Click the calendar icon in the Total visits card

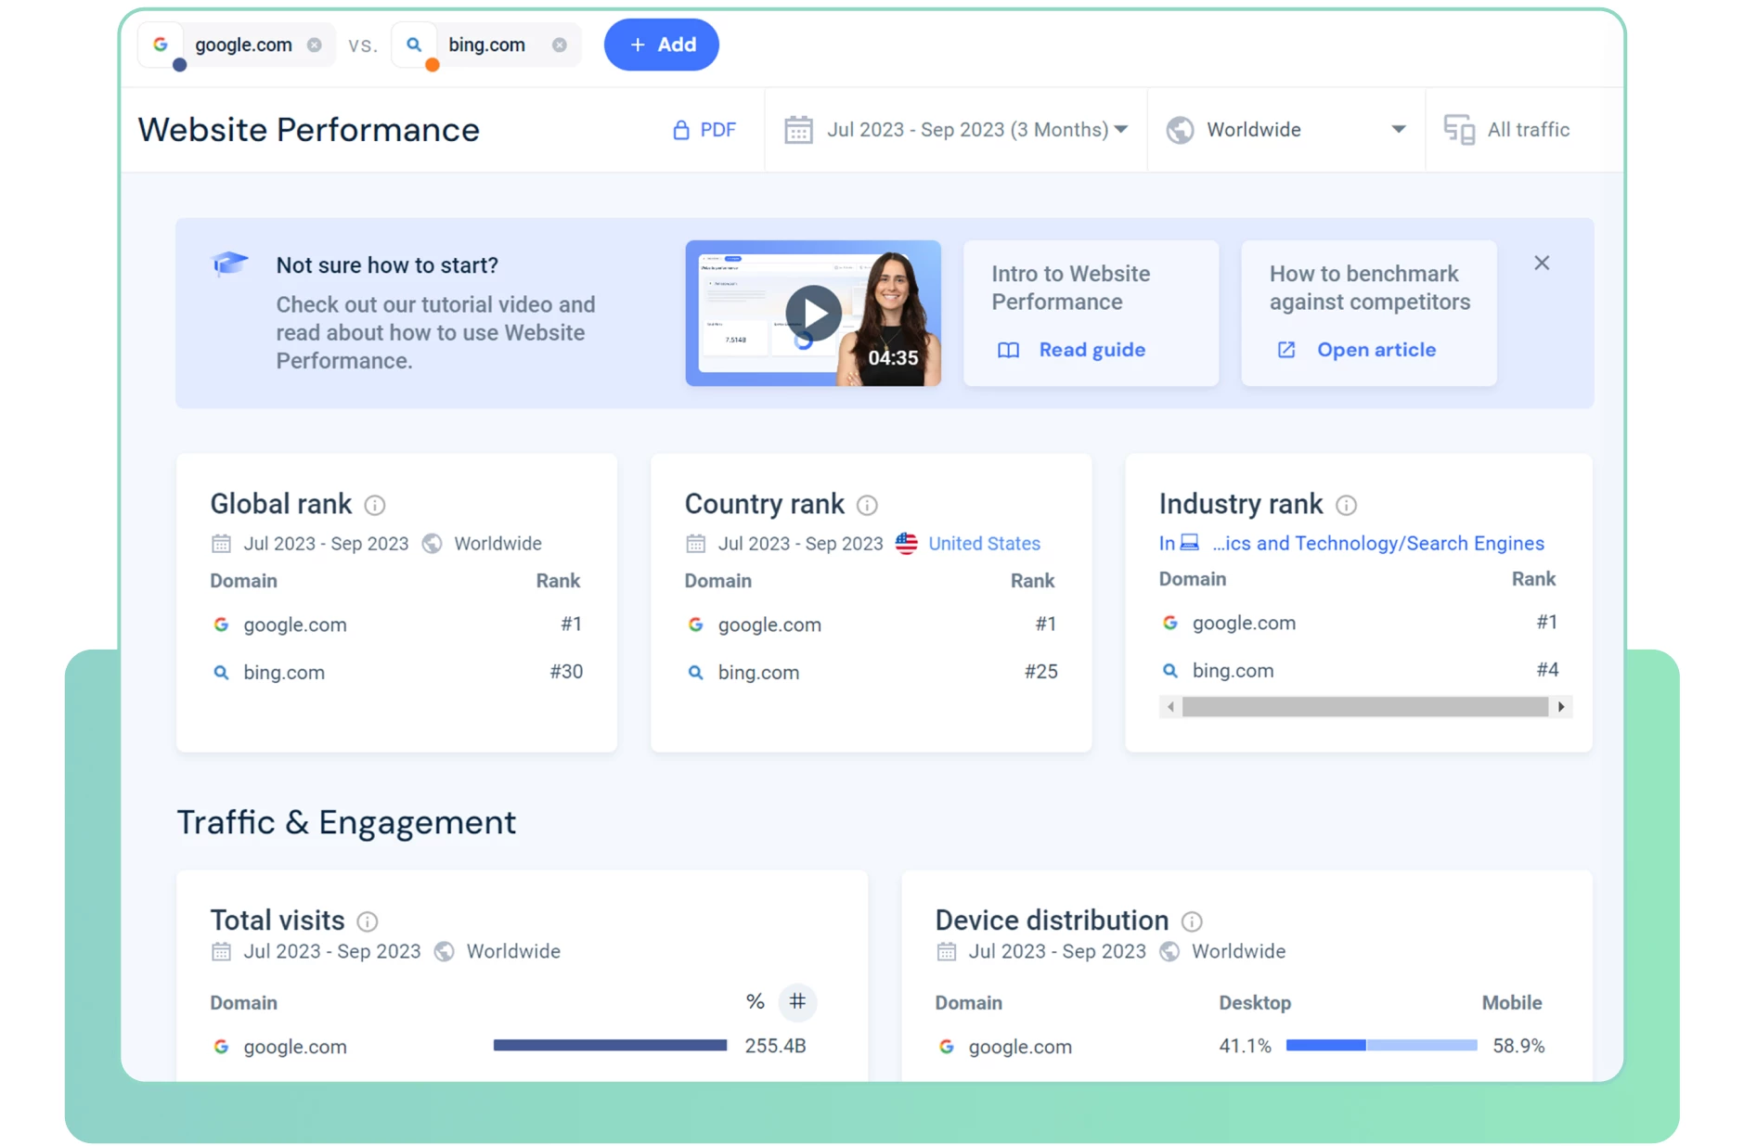tap(221, 952)
